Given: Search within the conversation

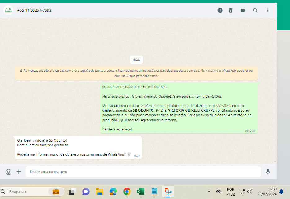Looking at the screenshot, I should click(x=255, y=10).
